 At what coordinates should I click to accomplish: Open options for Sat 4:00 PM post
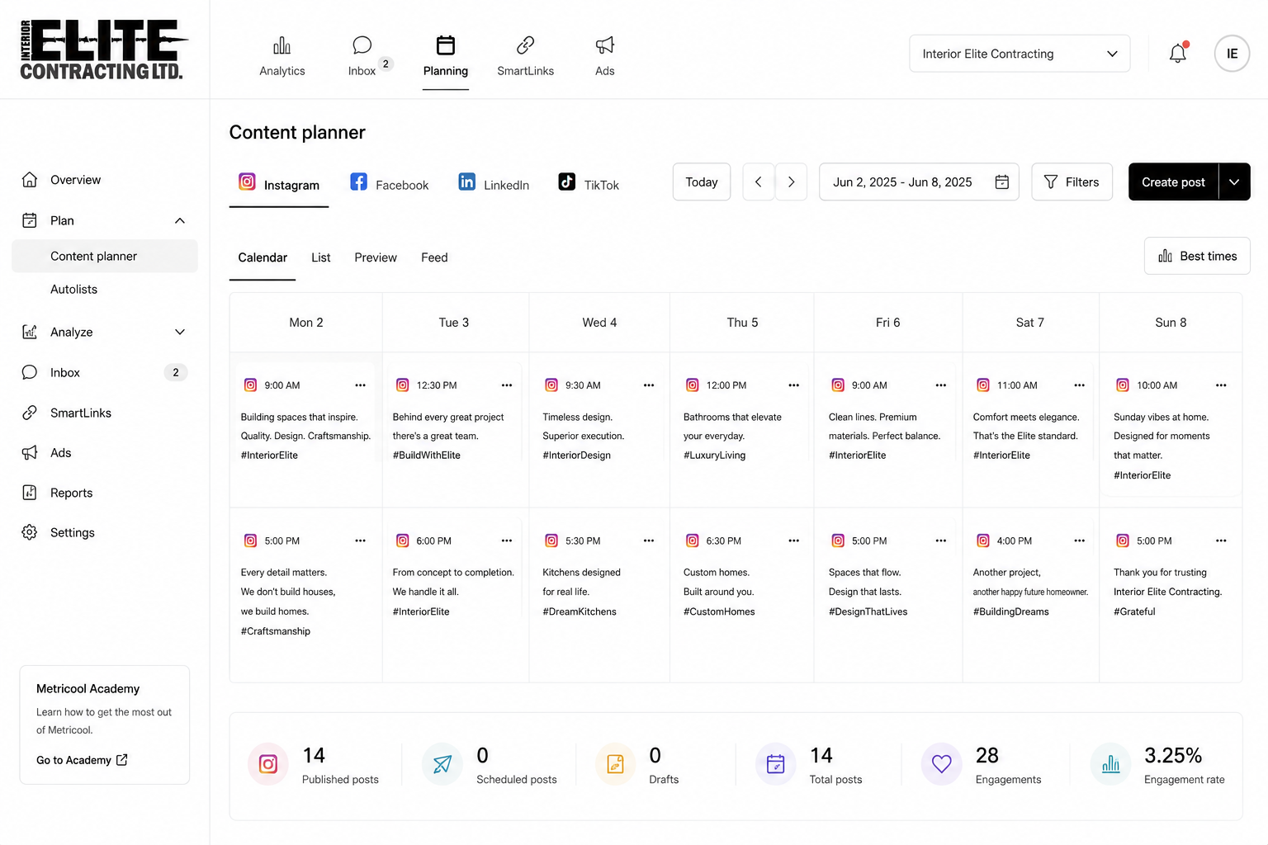coord(1079,541)
